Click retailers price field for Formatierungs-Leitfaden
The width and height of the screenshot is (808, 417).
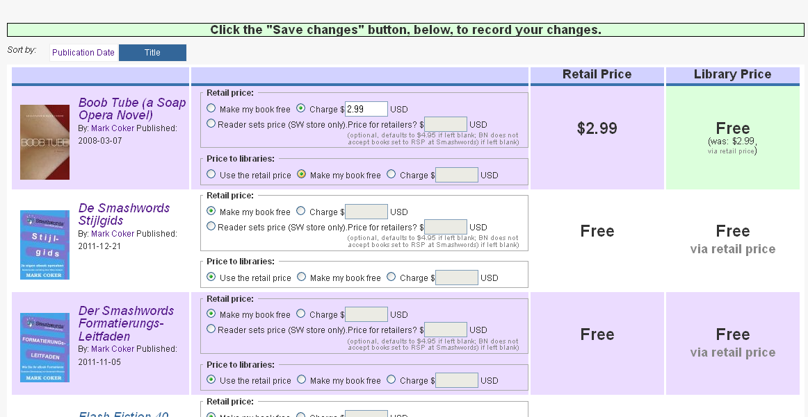point(446,330)
